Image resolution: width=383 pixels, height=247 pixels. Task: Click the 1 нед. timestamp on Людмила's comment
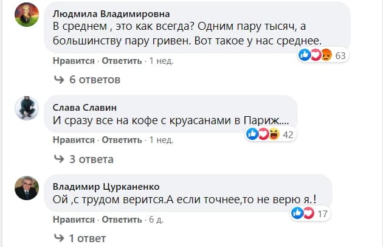tap(161, 61)
